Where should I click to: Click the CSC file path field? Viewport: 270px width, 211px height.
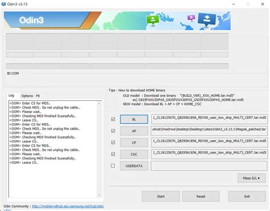pyautogui.click(x=209, y=154)
